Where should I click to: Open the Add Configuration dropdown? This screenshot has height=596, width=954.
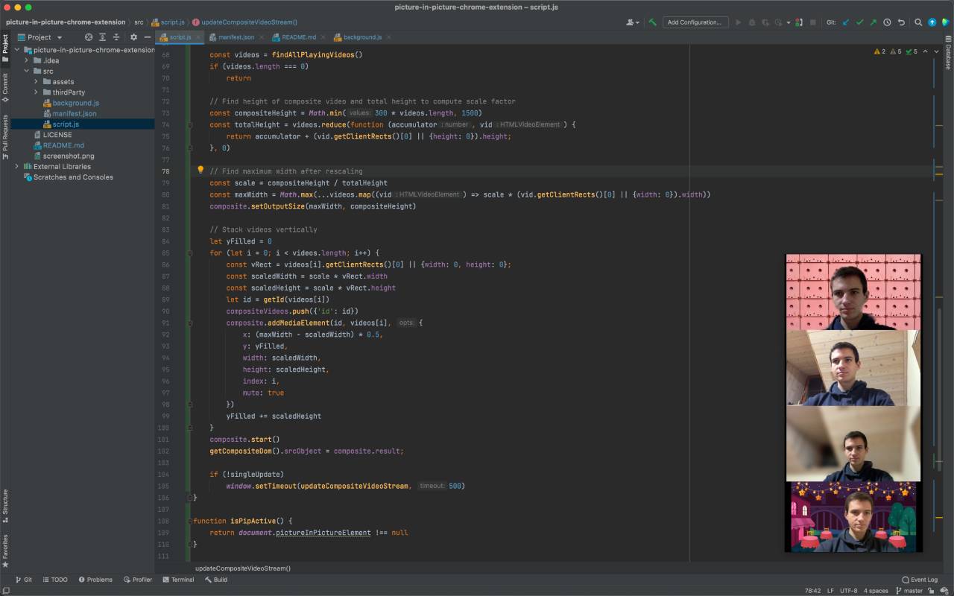694,22
